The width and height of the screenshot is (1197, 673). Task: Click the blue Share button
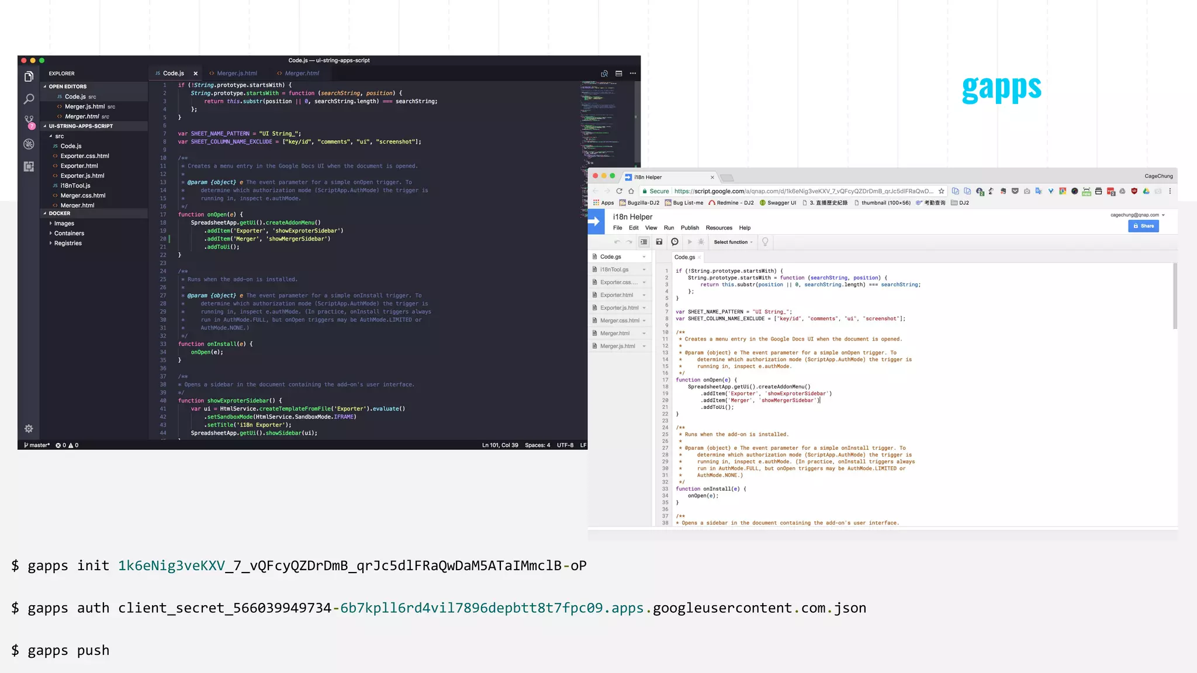coord(1143,226)
